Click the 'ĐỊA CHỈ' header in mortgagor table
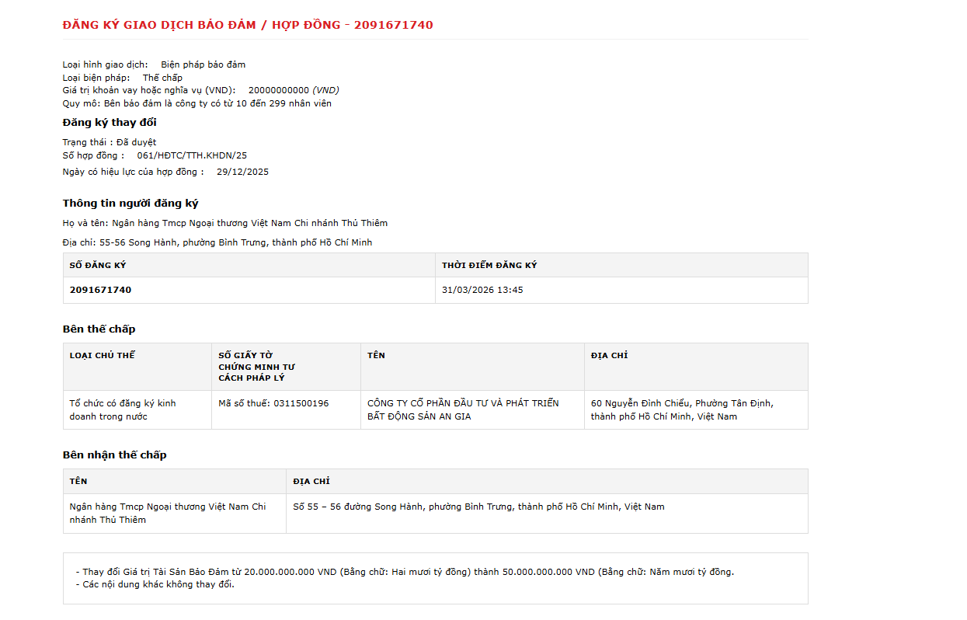 pyautogui.click(x=696, y=367)
